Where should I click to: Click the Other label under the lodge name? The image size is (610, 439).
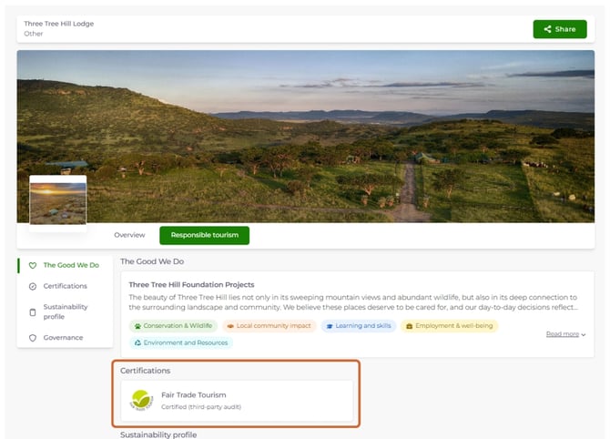(34, 34)
